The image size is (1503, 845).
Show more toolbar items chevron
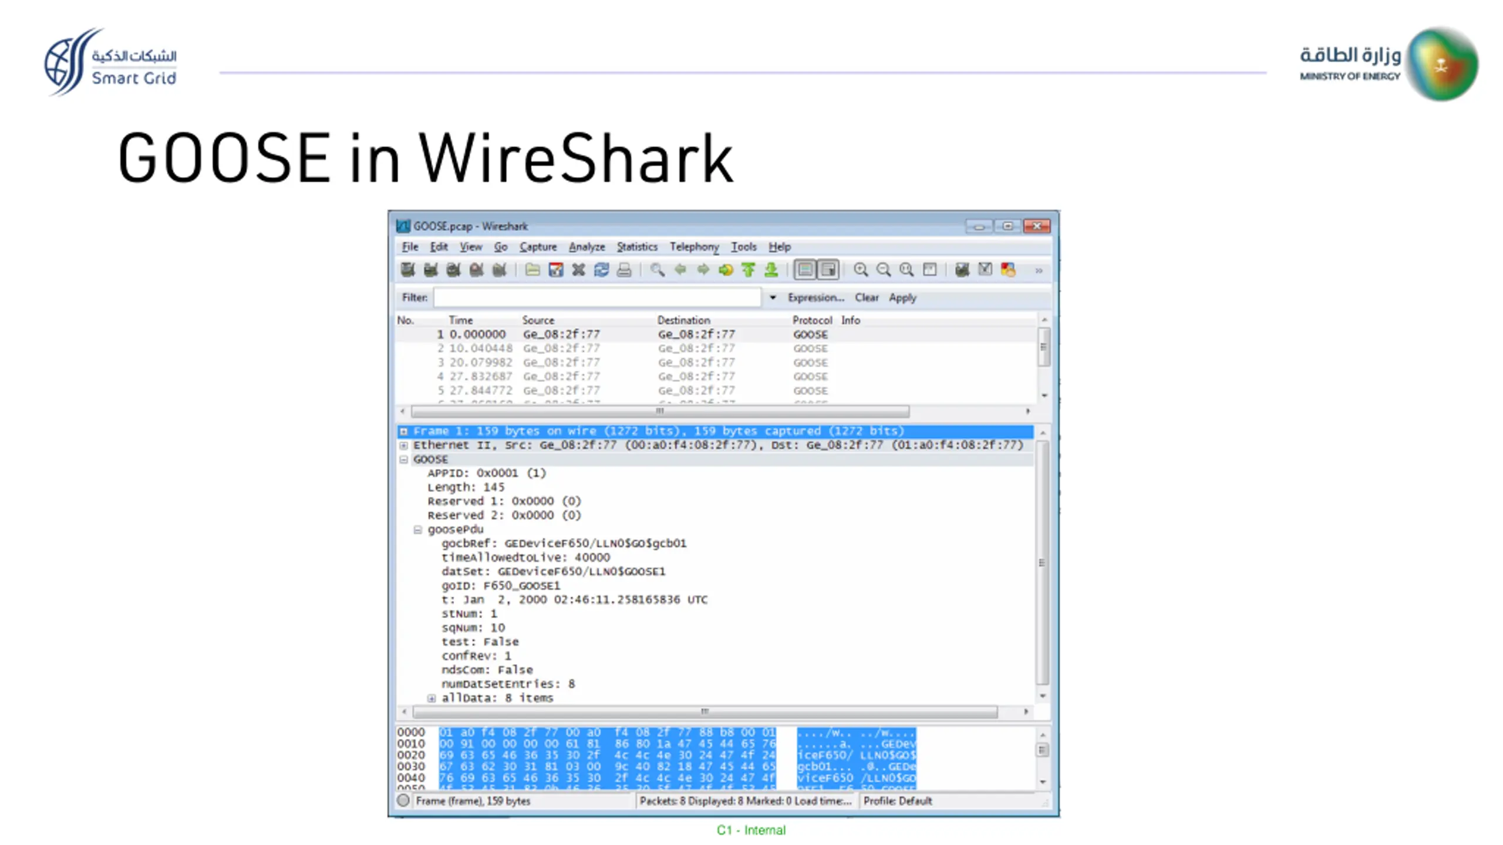[x=1039, y=271]
